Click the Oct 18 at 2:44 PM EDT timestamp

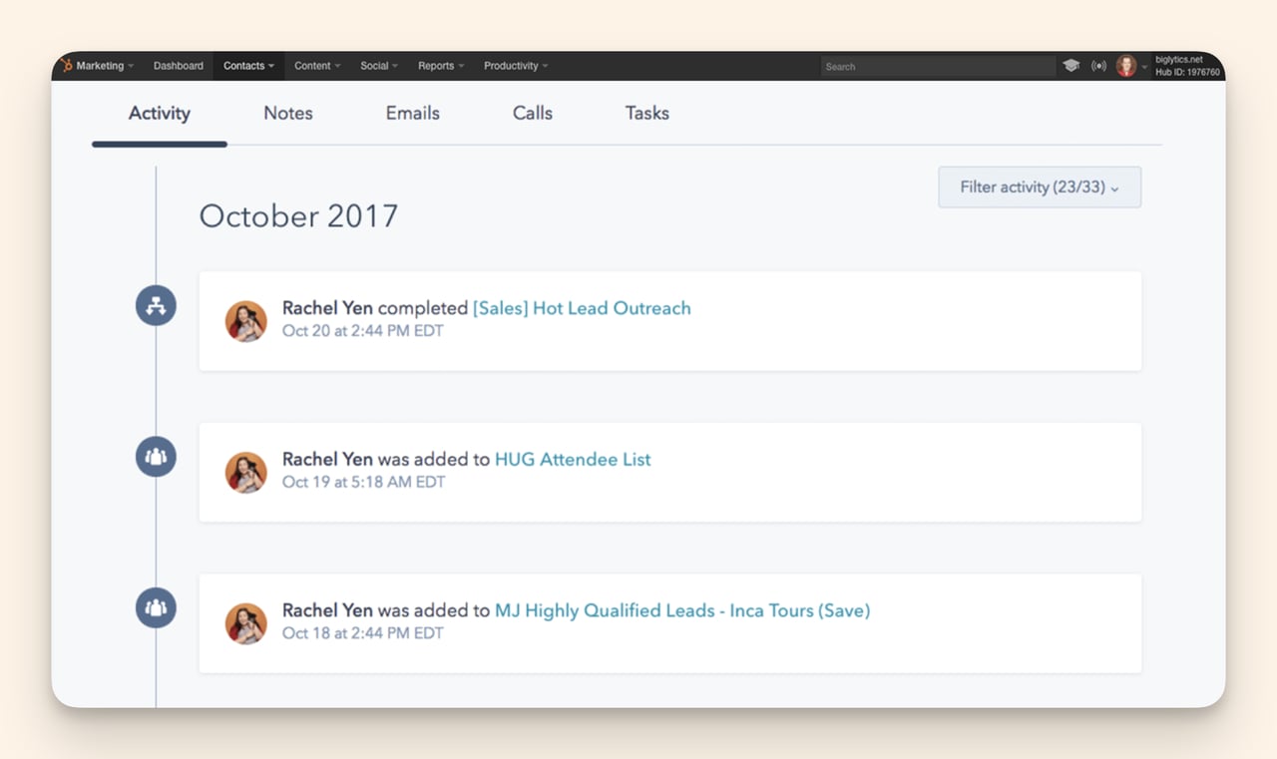[x=363, y=633]
